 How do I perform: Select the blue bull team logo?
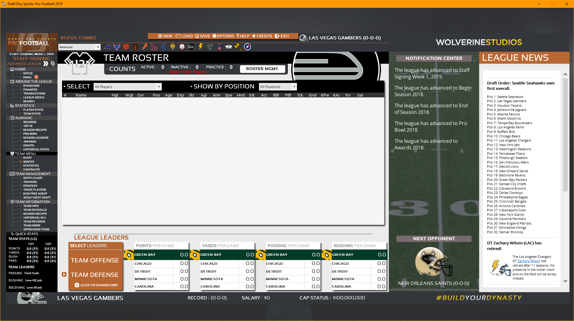point(117,47)
